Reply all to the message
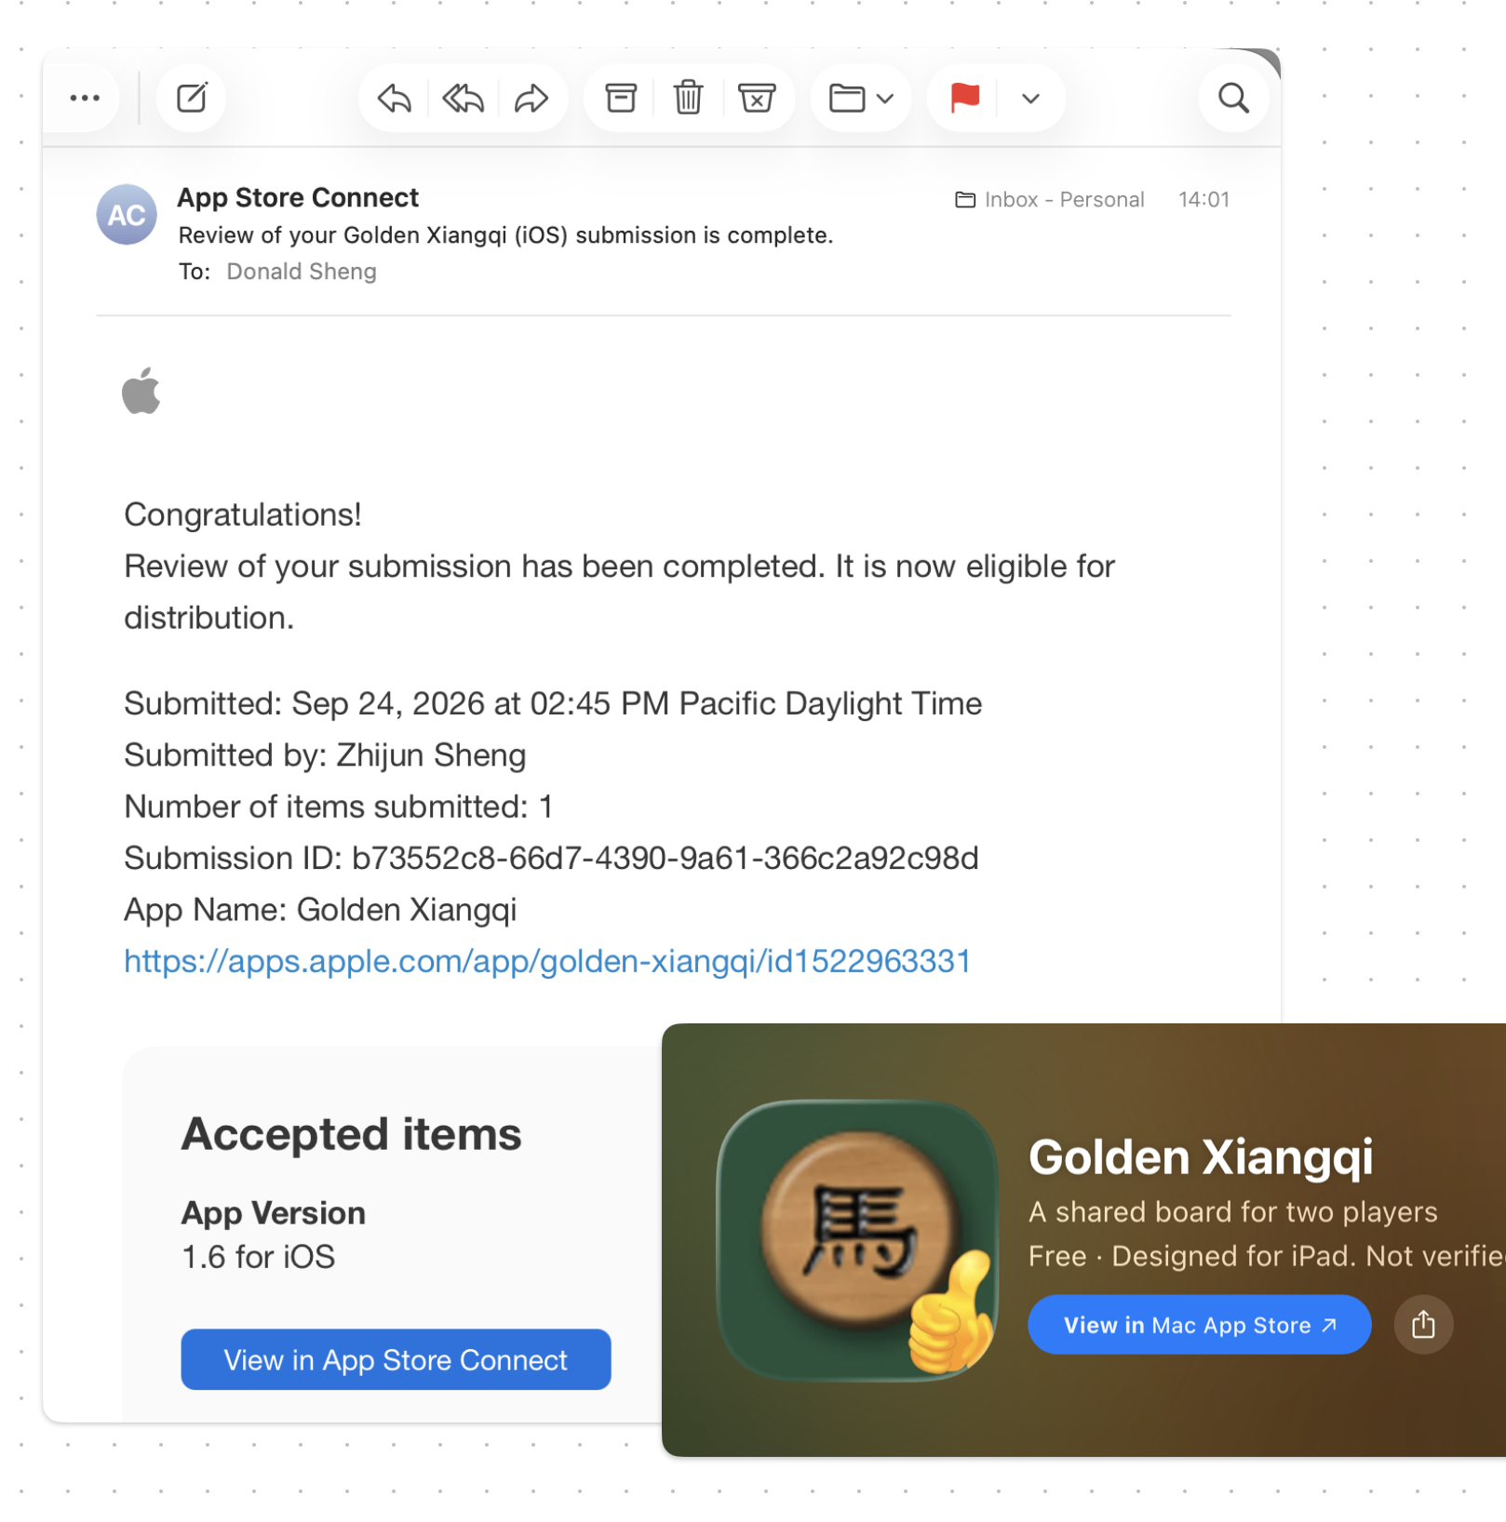Screen dimensions: 1506x1522 (x=463, y=98)
